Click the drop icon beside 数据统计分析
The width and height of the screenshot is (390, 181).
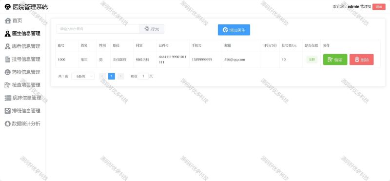pos(8,124)
